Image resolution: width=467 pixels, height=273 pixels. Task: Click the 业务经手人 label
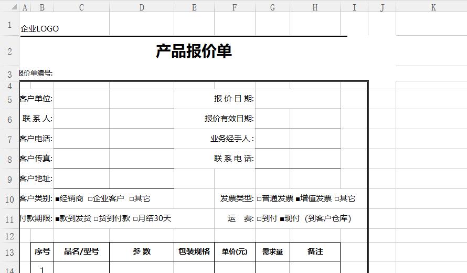[x=232, y=139]
